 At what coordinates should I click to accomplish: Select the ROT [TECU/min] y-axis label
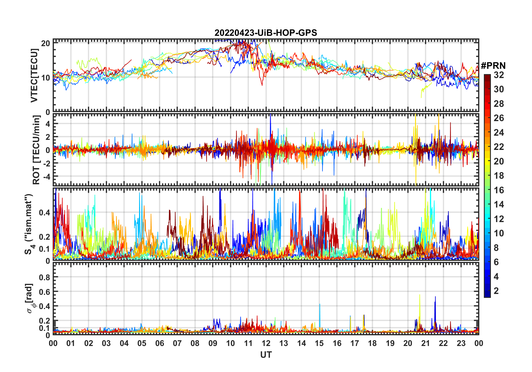(x=36, y=150)
